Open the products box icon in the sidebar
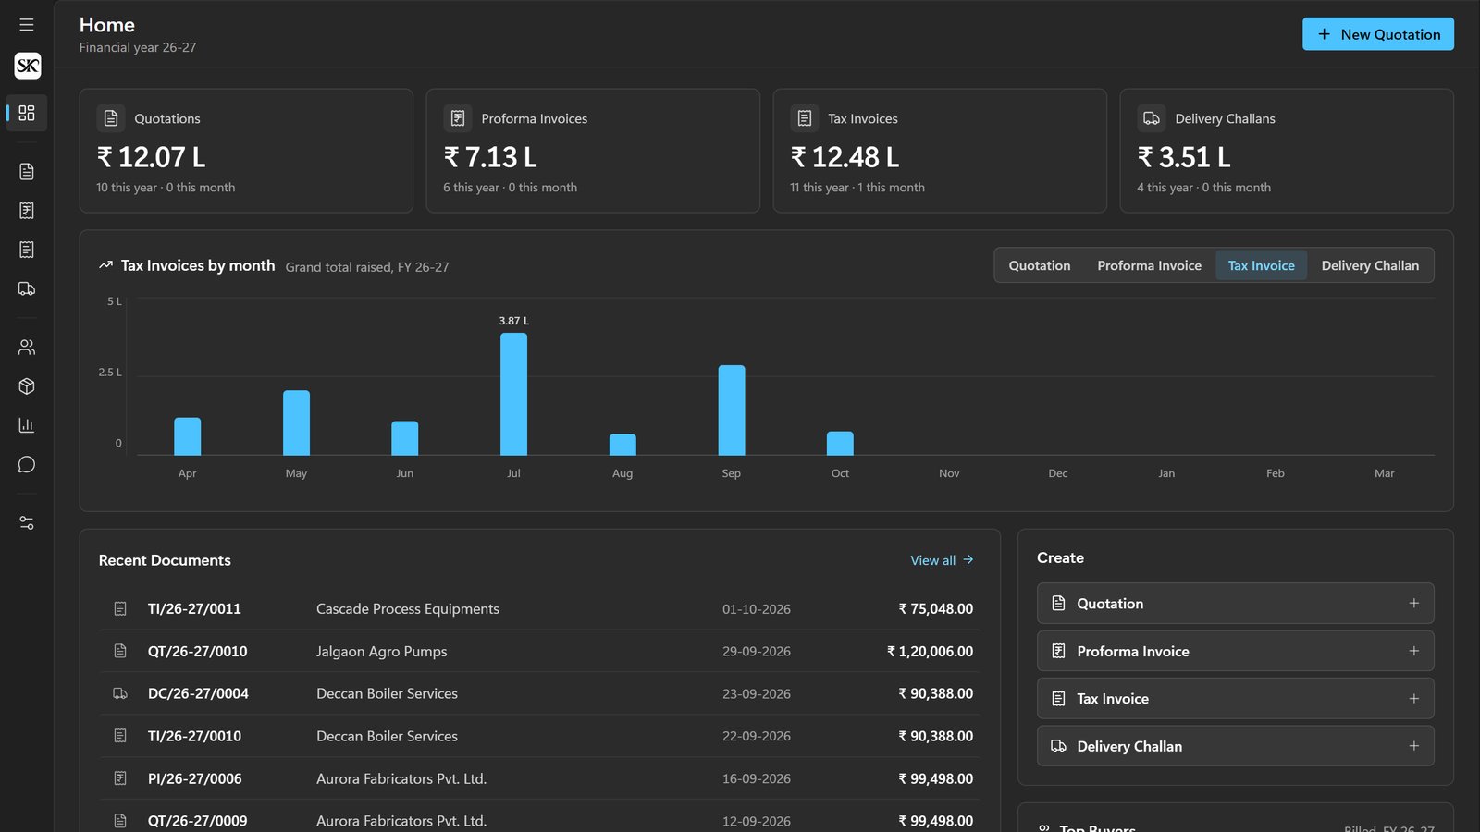This screenshot has width=1480, height=832. pos(27,386)
